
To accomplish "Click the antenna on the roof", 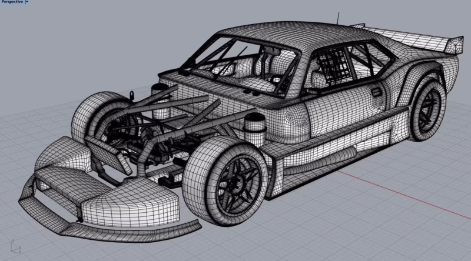I will pyautogui.click(x=339, y=17).
